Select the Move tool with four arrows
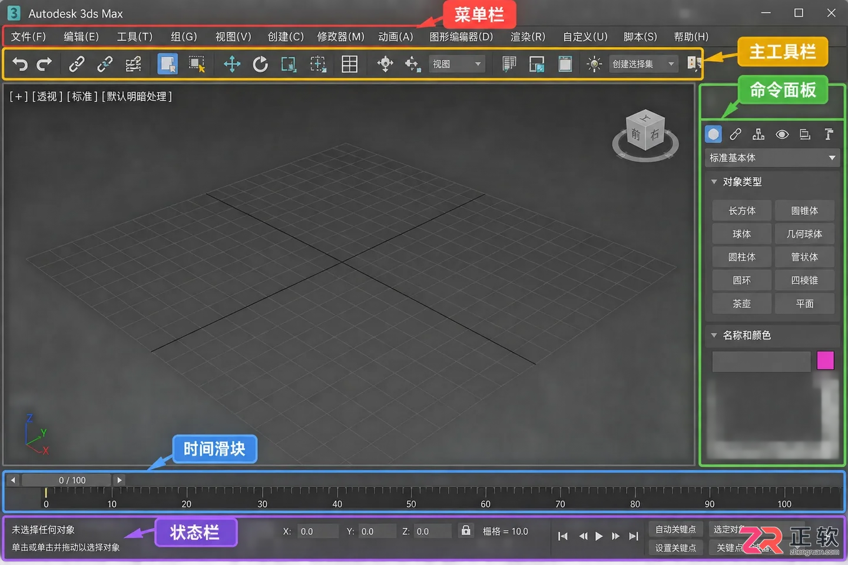The height and width of the screenshot is (565, 848). pyautogui.click(x=232, y=64)
